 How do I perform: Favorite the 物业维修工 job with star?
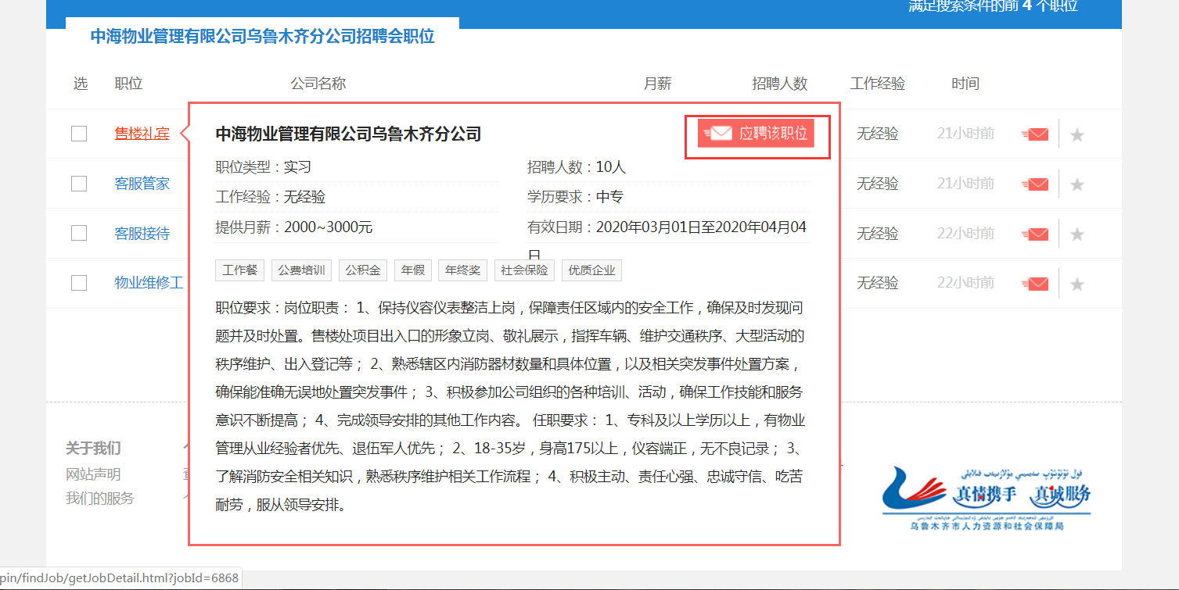pos(1077,284)
